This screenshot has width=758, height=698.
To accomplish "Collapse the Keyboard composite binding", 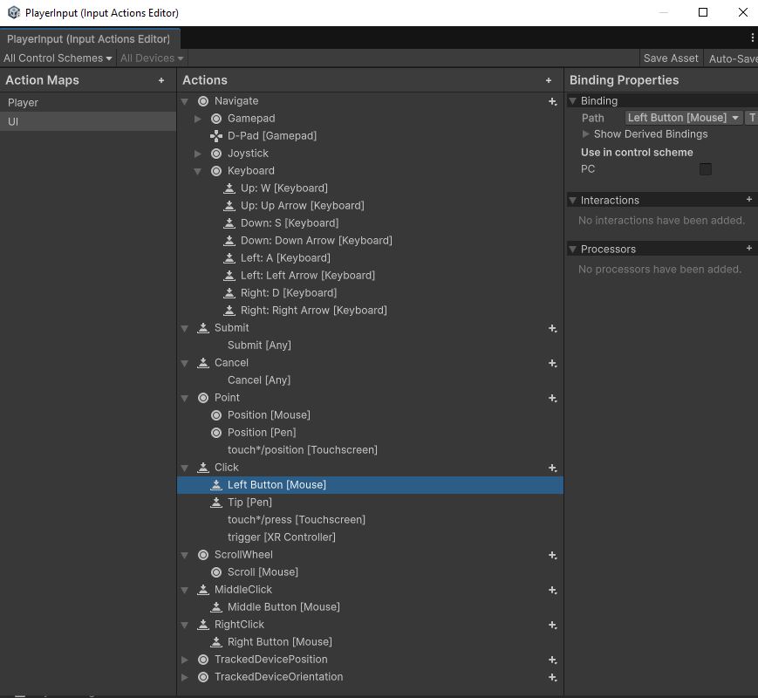I will 198,171.
